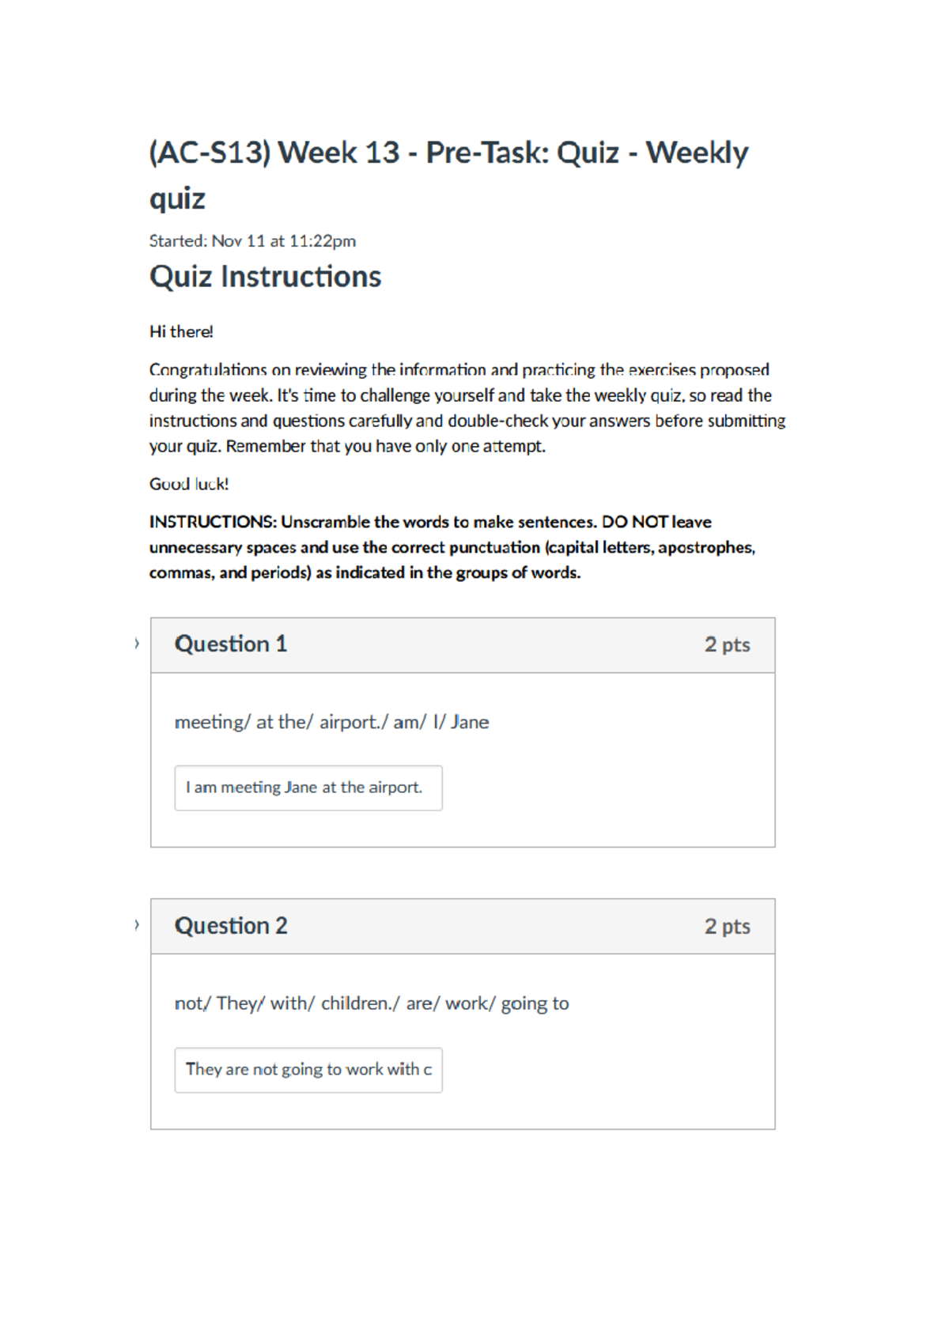The width and height of the screenshot is (949, 1341).
Task: Click the 2 pts label on Question 1
Action: pyautogui.click(x=728, y=644)
